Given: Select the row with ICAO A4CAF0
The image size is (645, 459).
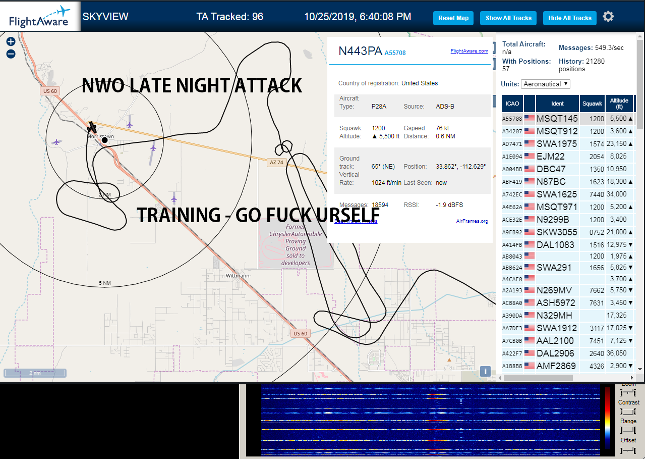Looking at the screenshot, I should (x=568, y=279).
